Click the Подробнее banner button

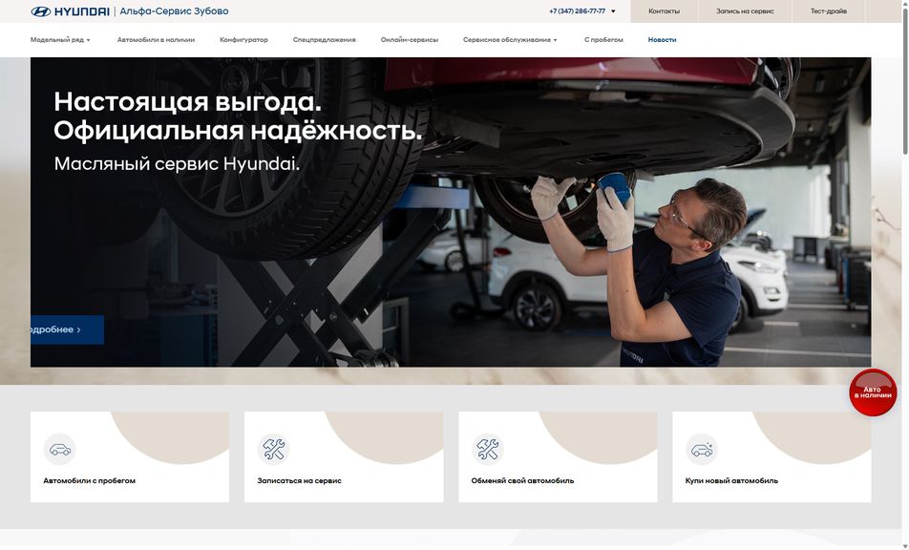pyautogui.click(x=67, y=329)
